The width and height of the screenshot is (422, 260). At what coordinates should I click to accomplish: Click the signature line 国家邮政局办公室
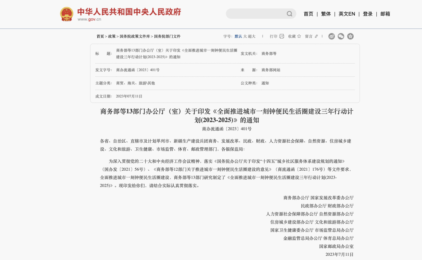click(x=336, y=246)
